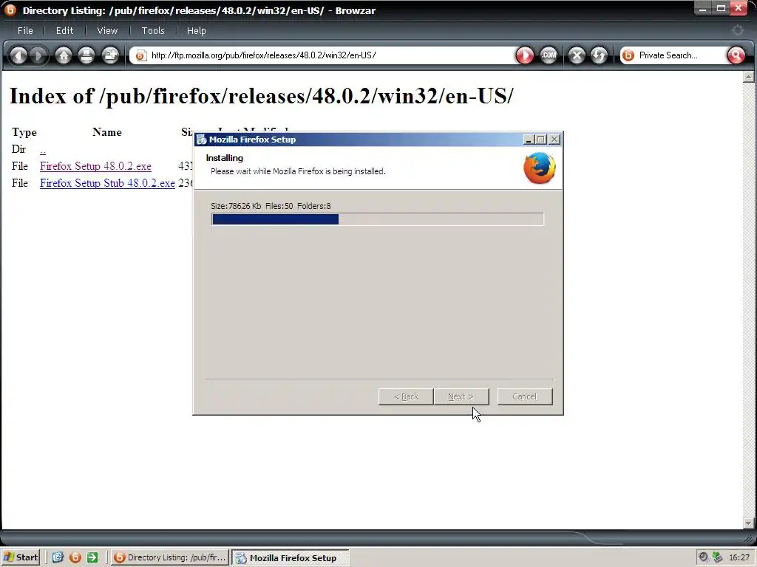
Task: Open the Edit menu
Action: pyautogui.click(x=65, y=30)
